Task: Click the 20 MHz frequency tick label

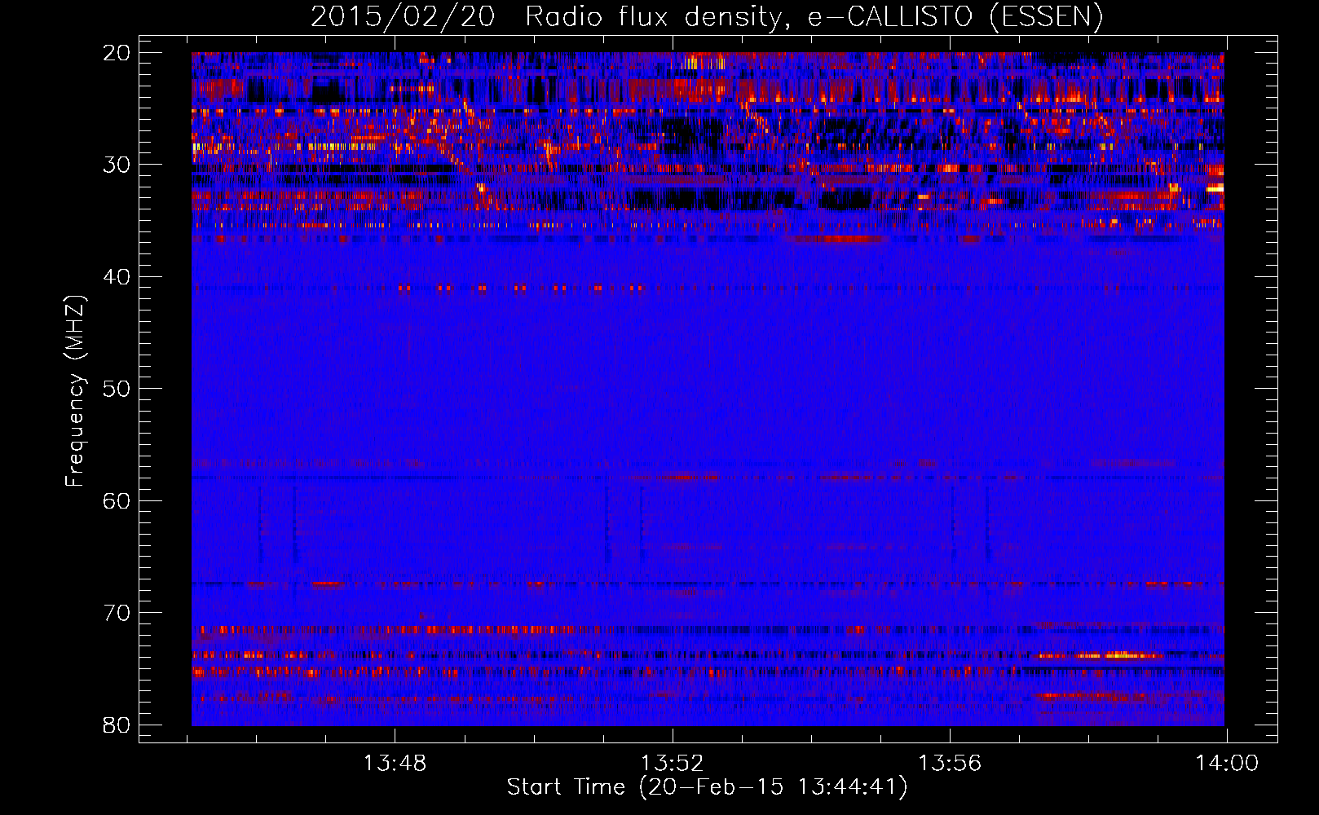Action: pos(117,53)
